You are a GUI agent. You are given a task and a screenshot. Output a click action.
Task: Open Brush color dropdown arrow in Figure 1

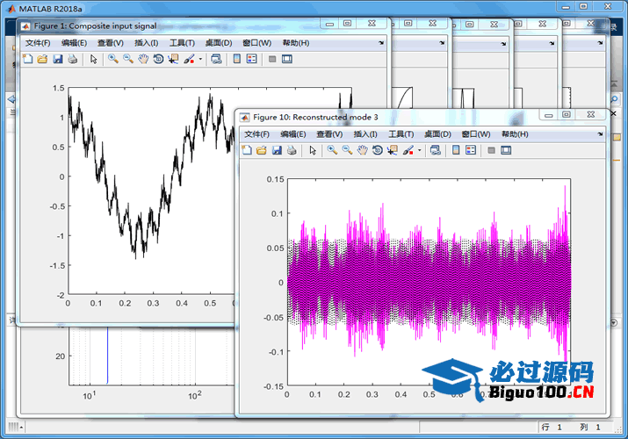tap(200, 59)
